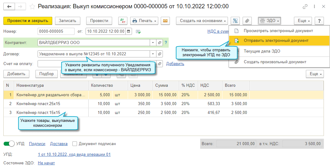Expand the Контрагент dropdown list
Screen dimensions: 330x168
153,43
